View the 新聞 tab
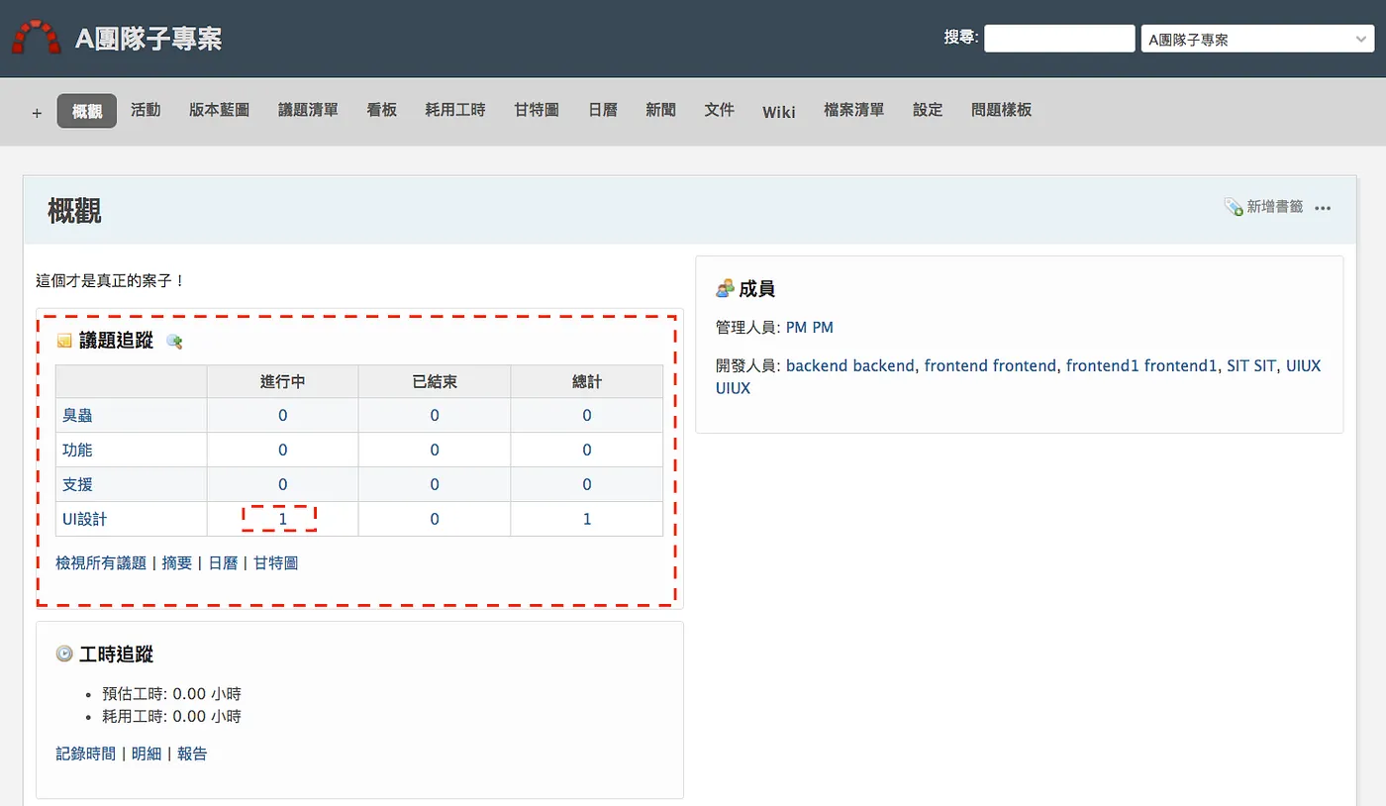 pos(660,110)
